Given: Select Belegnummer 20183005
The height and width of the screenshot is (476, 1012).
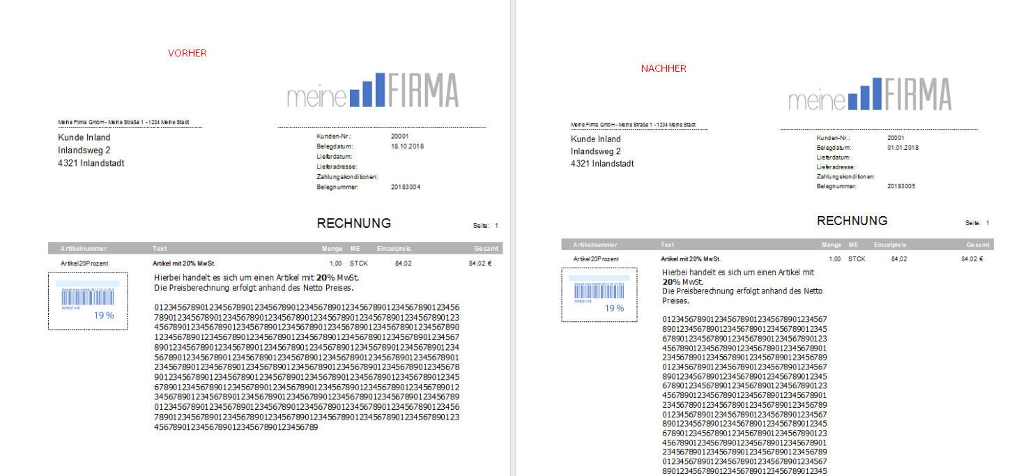Looking at the screenshot, I should coord(901,187).
